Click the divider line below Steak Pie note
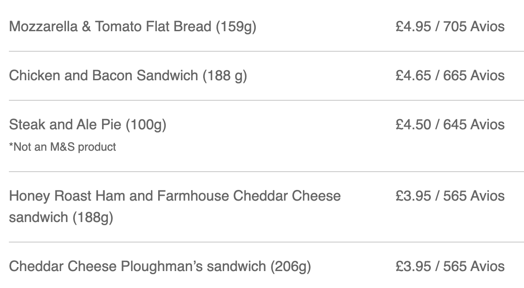 coord(266,172)
